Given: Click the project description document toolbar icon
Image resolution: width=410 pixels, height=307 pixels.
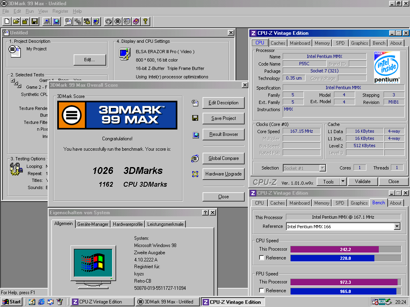Looking at the screenshot, I should pos(68,22).
